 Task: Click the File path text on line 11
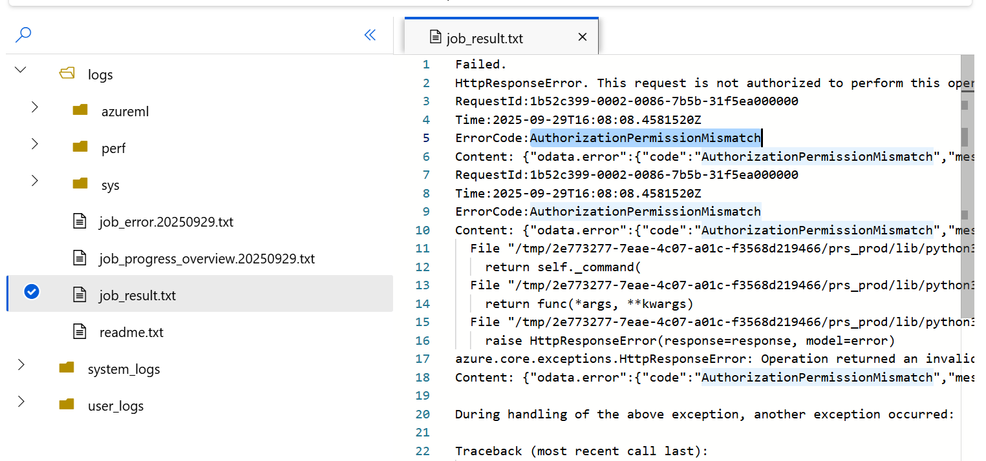tap(722, 249)
